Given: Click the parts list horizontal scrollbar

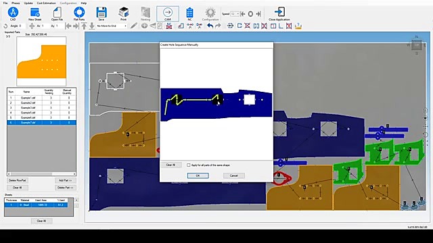Looking at the screenshot, I should coord(41,174).
